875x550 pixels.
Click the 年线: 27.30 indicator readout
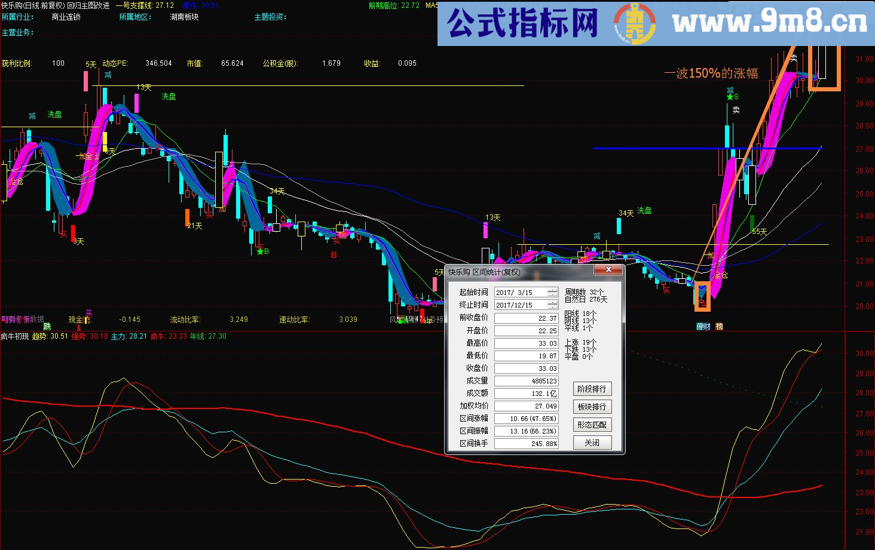coord(208,336)
